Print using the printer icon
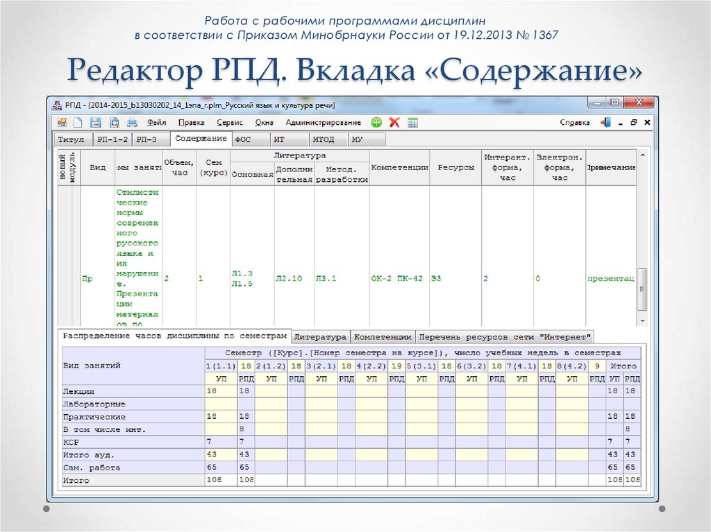 pos(131,121)
